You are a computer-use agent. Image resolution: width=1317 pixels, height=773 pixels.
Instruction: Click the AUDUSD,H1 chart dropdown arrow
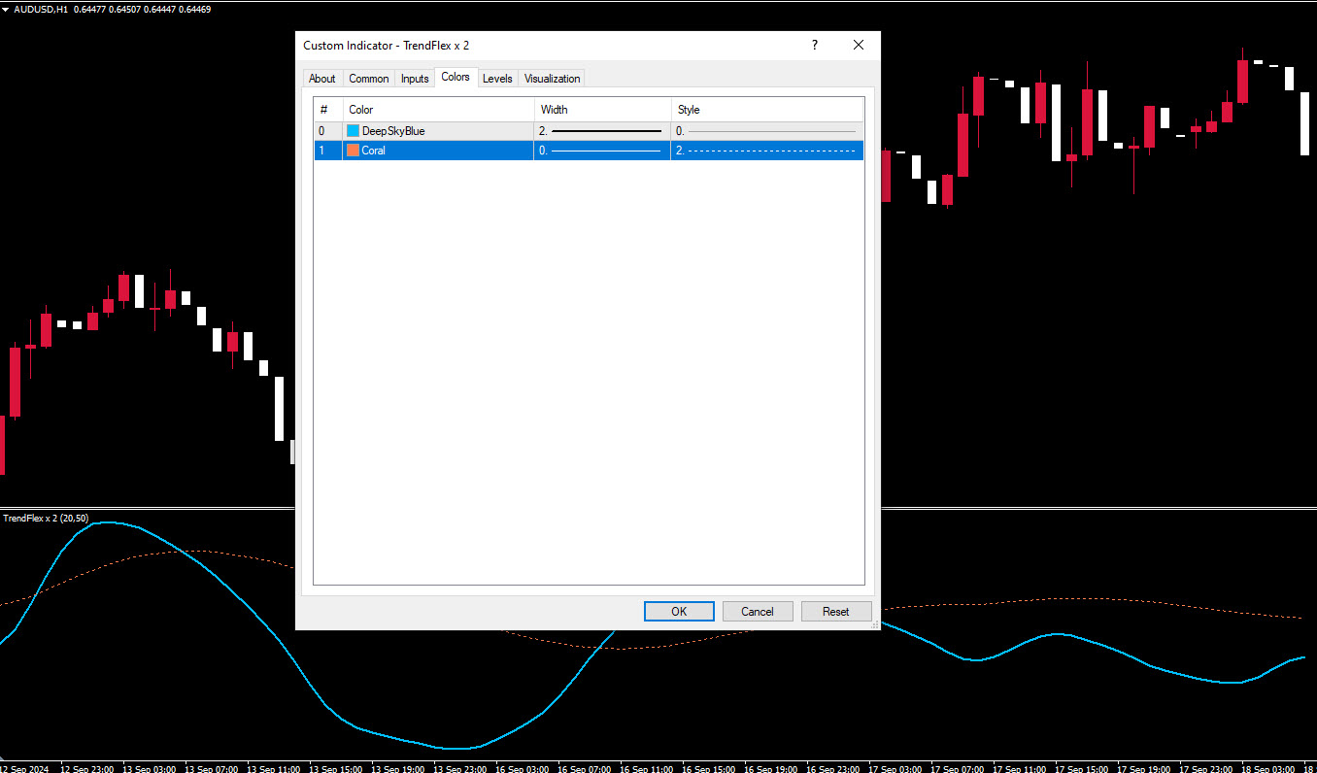[6, 9]
